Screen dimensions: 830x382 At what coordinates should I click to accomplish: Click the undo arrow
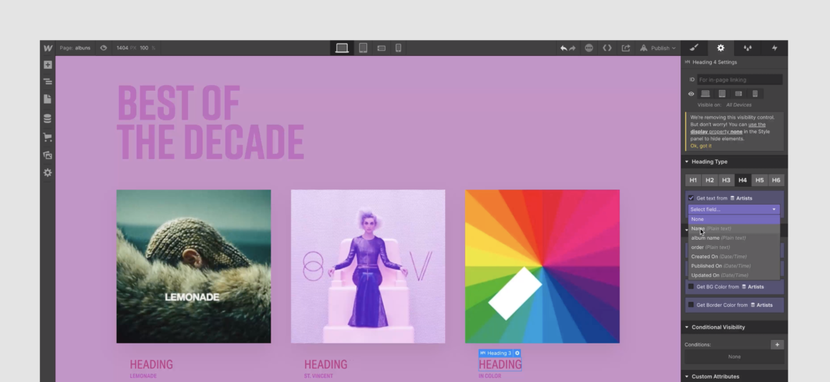coord(564,48)
